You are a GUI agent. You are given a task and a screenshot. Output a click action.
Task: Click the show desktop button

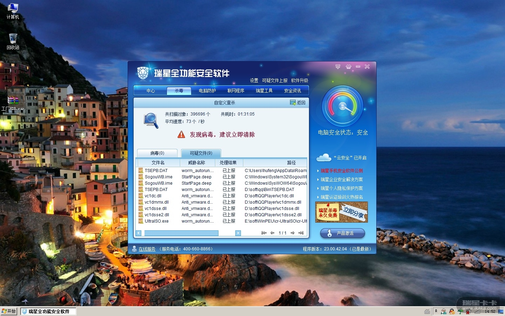click(x=501, y=311)
